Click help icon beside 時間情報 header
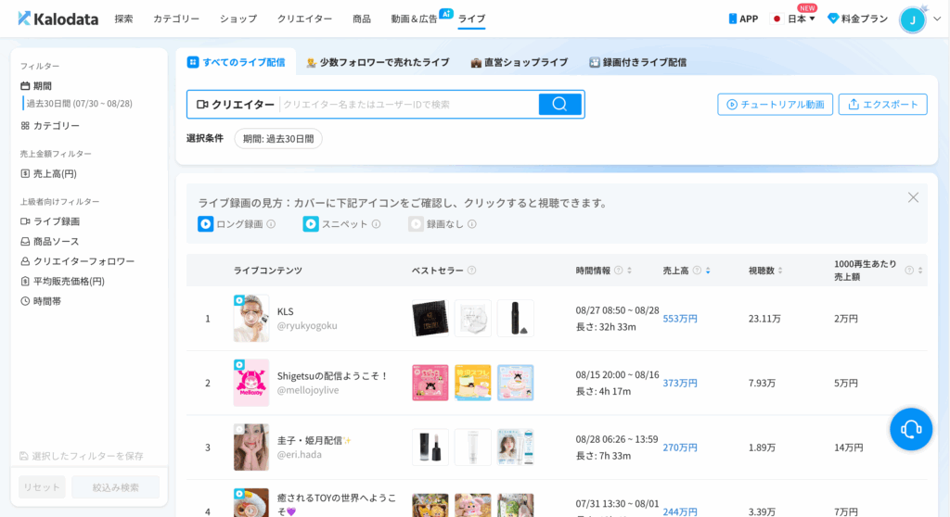Image resolution: width=950 pixels, height=517 pixels. click(619, 270)
